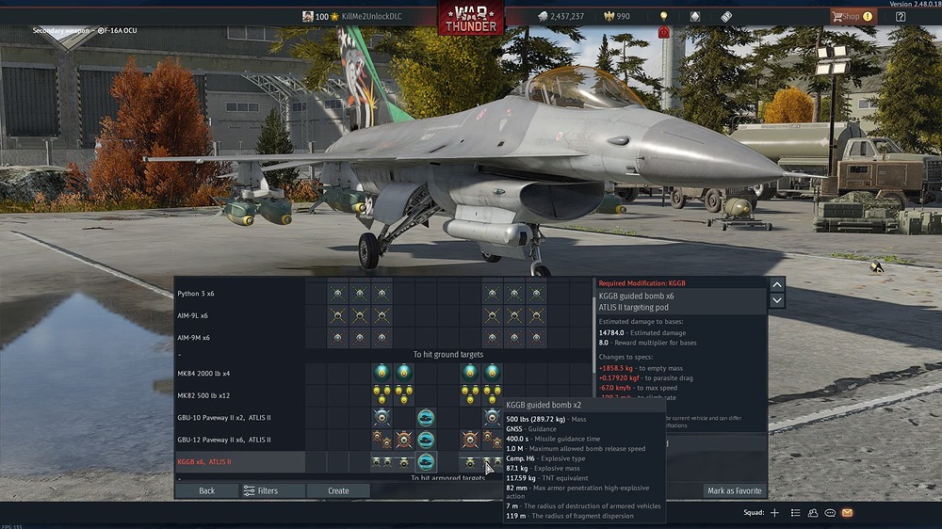Open the orange mail envelope icon

coord(847,512)
